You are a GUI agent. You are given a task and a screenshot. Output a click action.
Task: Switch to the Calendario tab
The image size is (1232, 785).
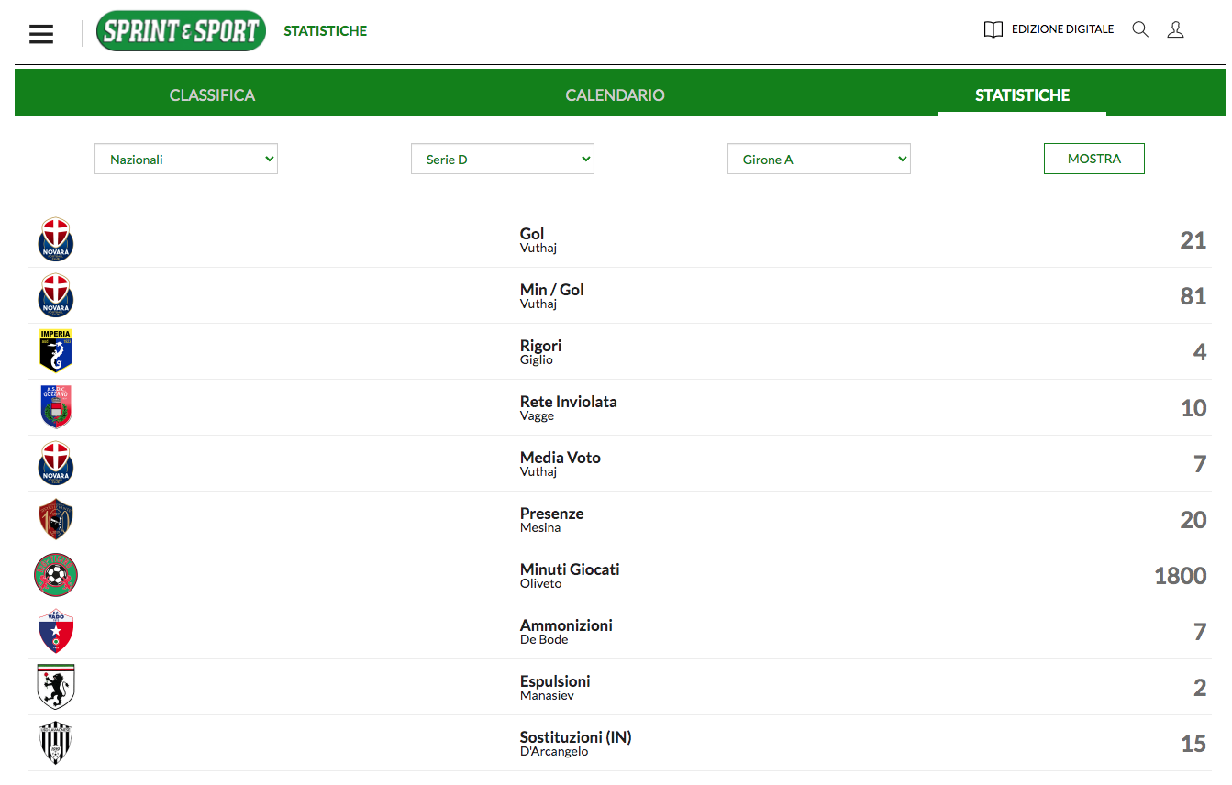615,95
